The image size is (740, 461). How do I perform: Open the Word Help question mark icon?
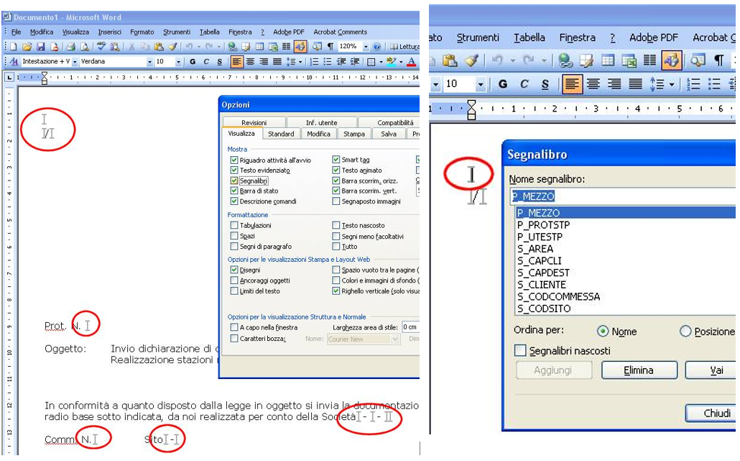[x=377, y=47]
